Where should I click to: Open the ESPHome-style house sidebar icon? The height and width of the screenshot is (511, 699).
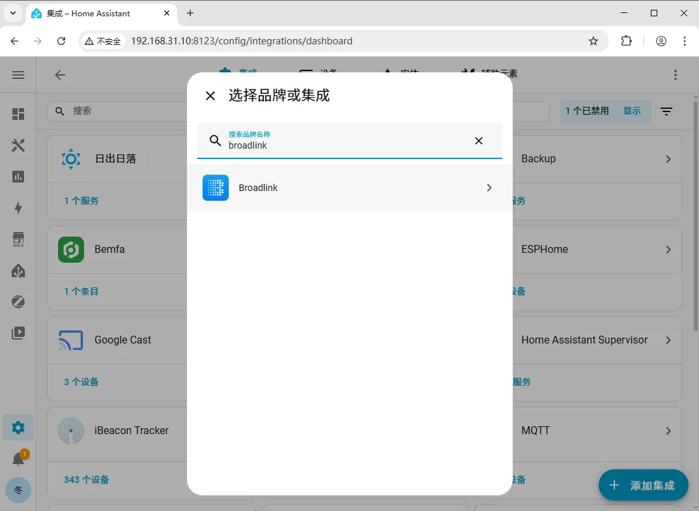coord(18,270)
